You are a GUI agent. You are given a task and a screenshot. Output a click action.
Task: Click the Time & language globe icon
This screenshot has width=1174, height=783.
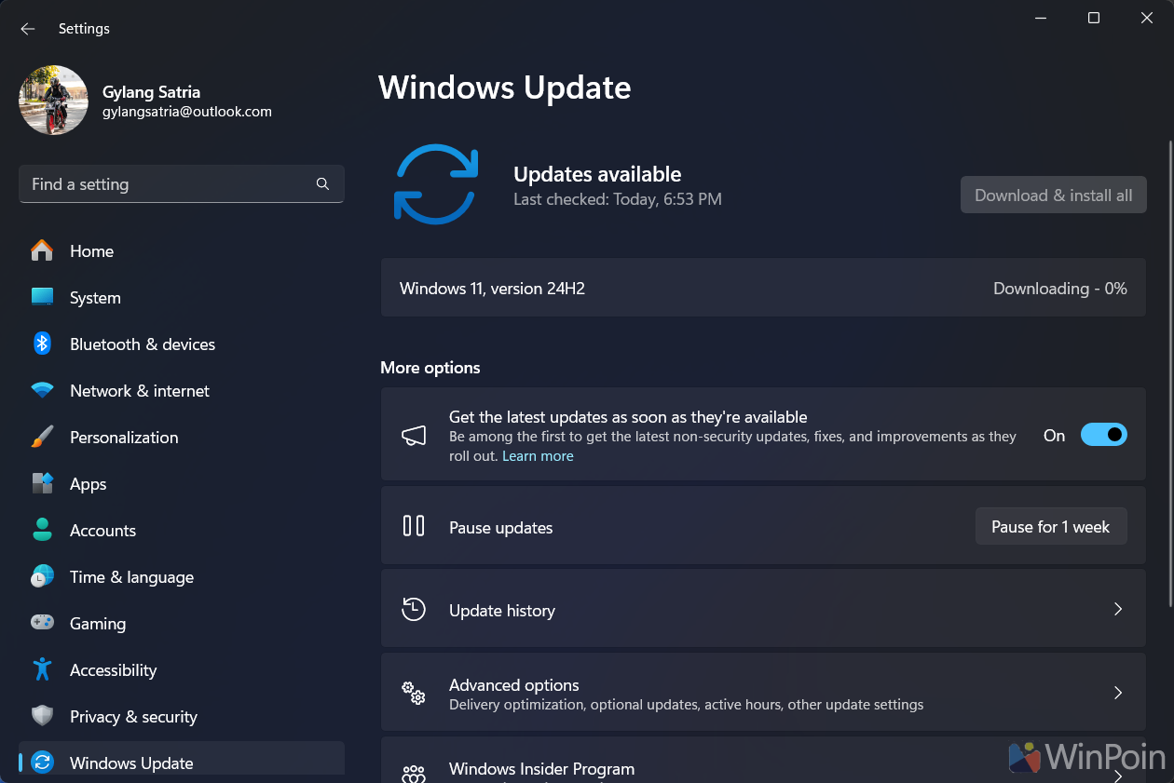(x=42, y=576)
